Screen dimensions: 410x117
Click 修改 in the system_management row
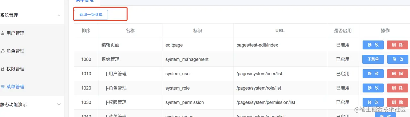point(398,59)
